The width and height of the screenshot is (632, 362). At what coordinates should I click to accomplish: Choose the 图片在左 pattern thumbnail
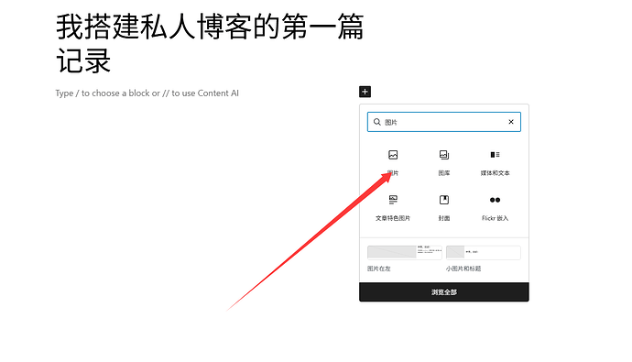click(405, 252)
